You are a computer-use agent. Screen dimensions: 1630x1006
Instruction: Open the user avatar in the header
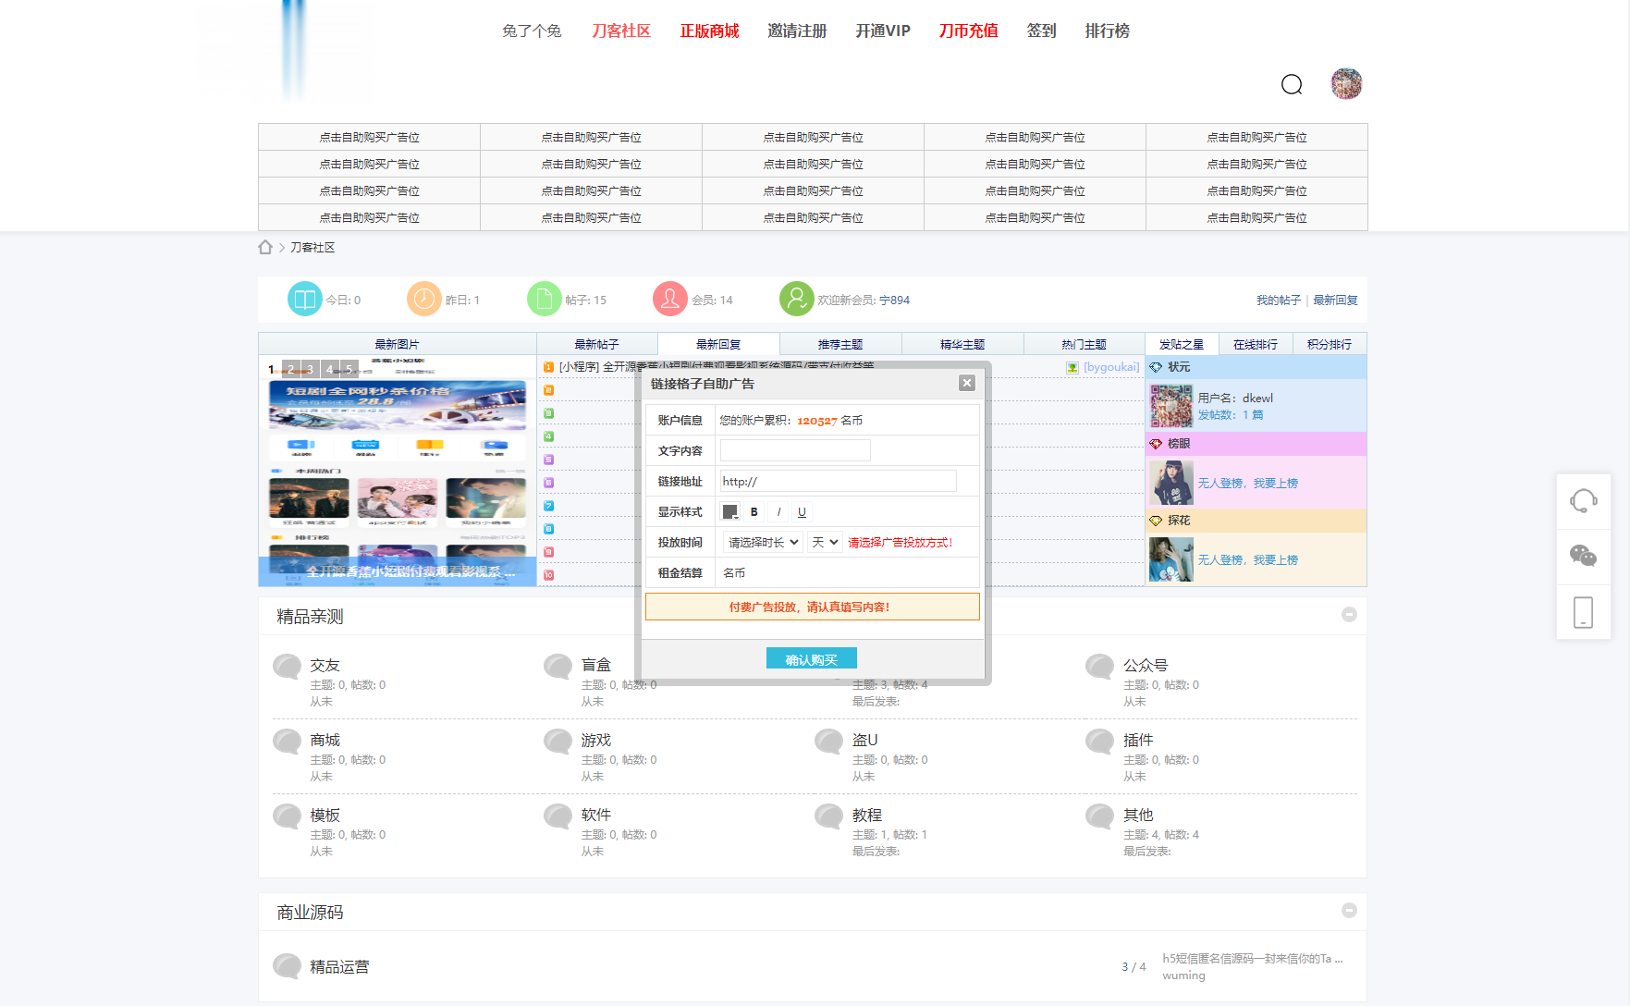(1346, 83)
